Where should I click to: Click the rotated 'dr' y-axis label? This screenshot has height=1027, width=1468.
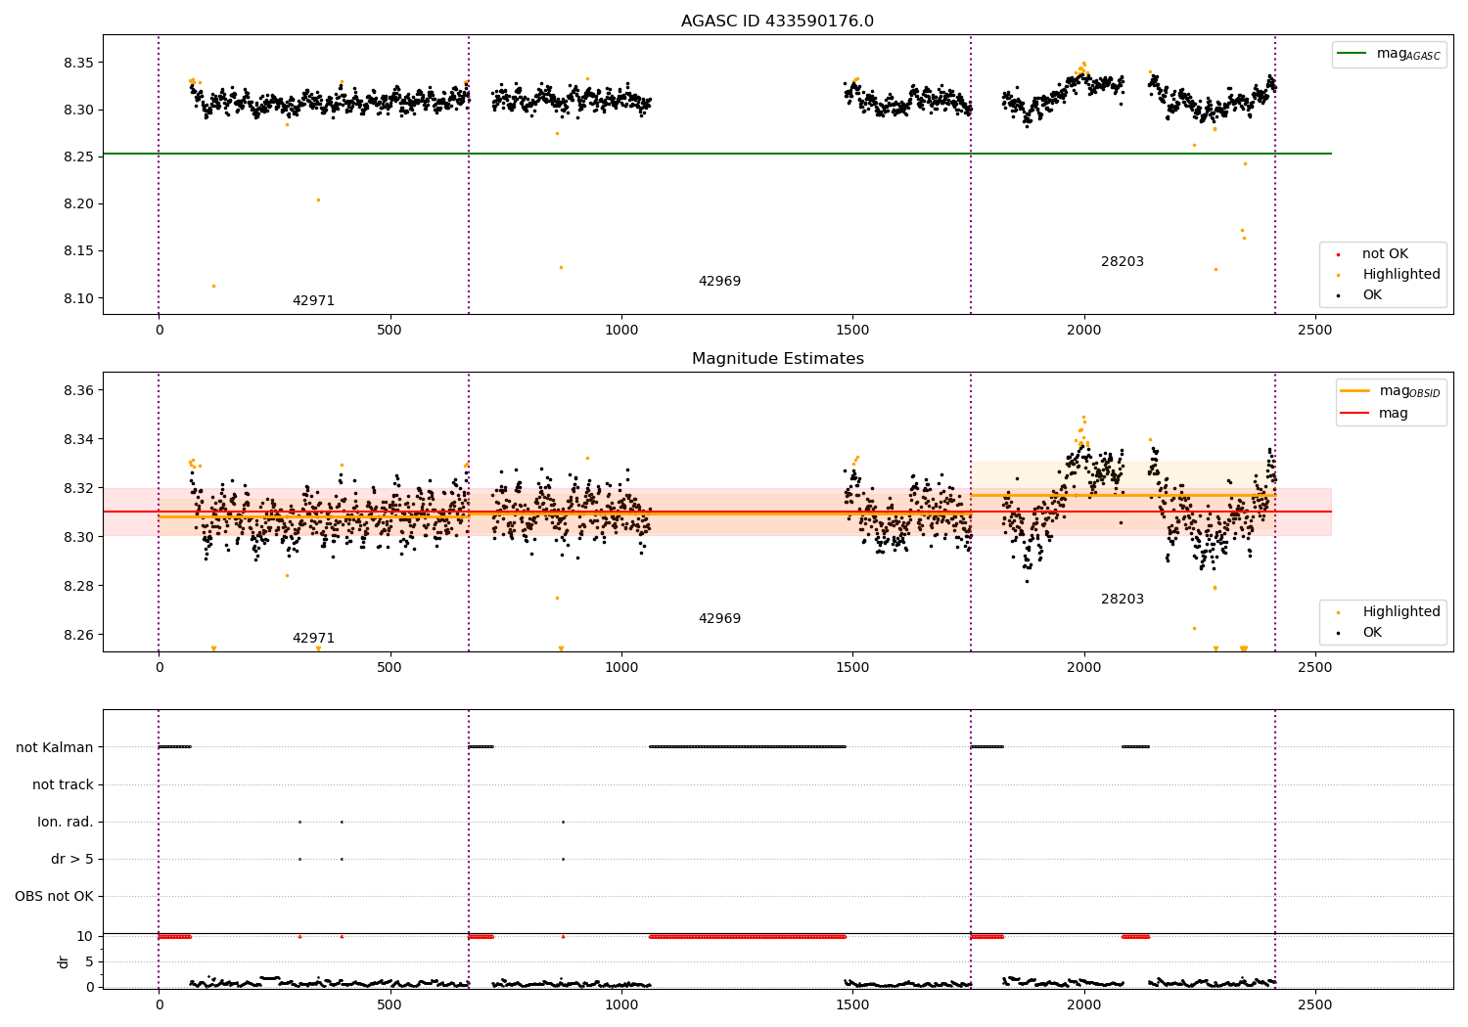[x=64, y=961]
